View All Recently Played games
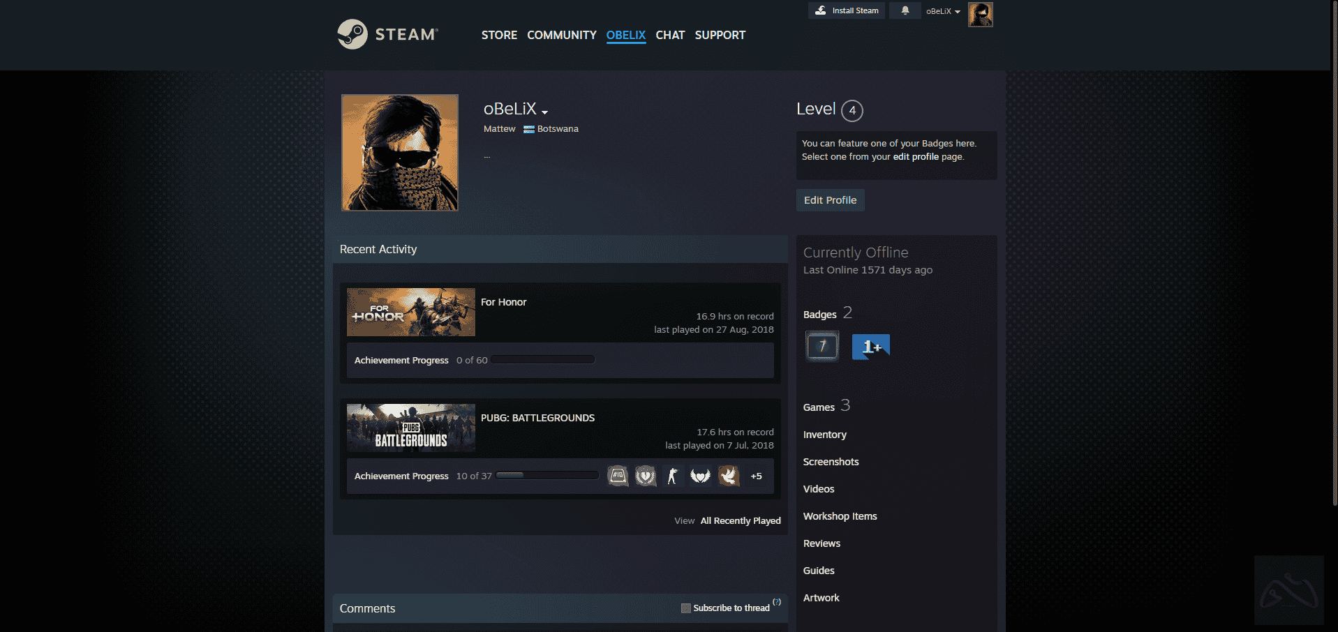The width and height of the screenshot is (1338, 632). click(x=741, y=521)
